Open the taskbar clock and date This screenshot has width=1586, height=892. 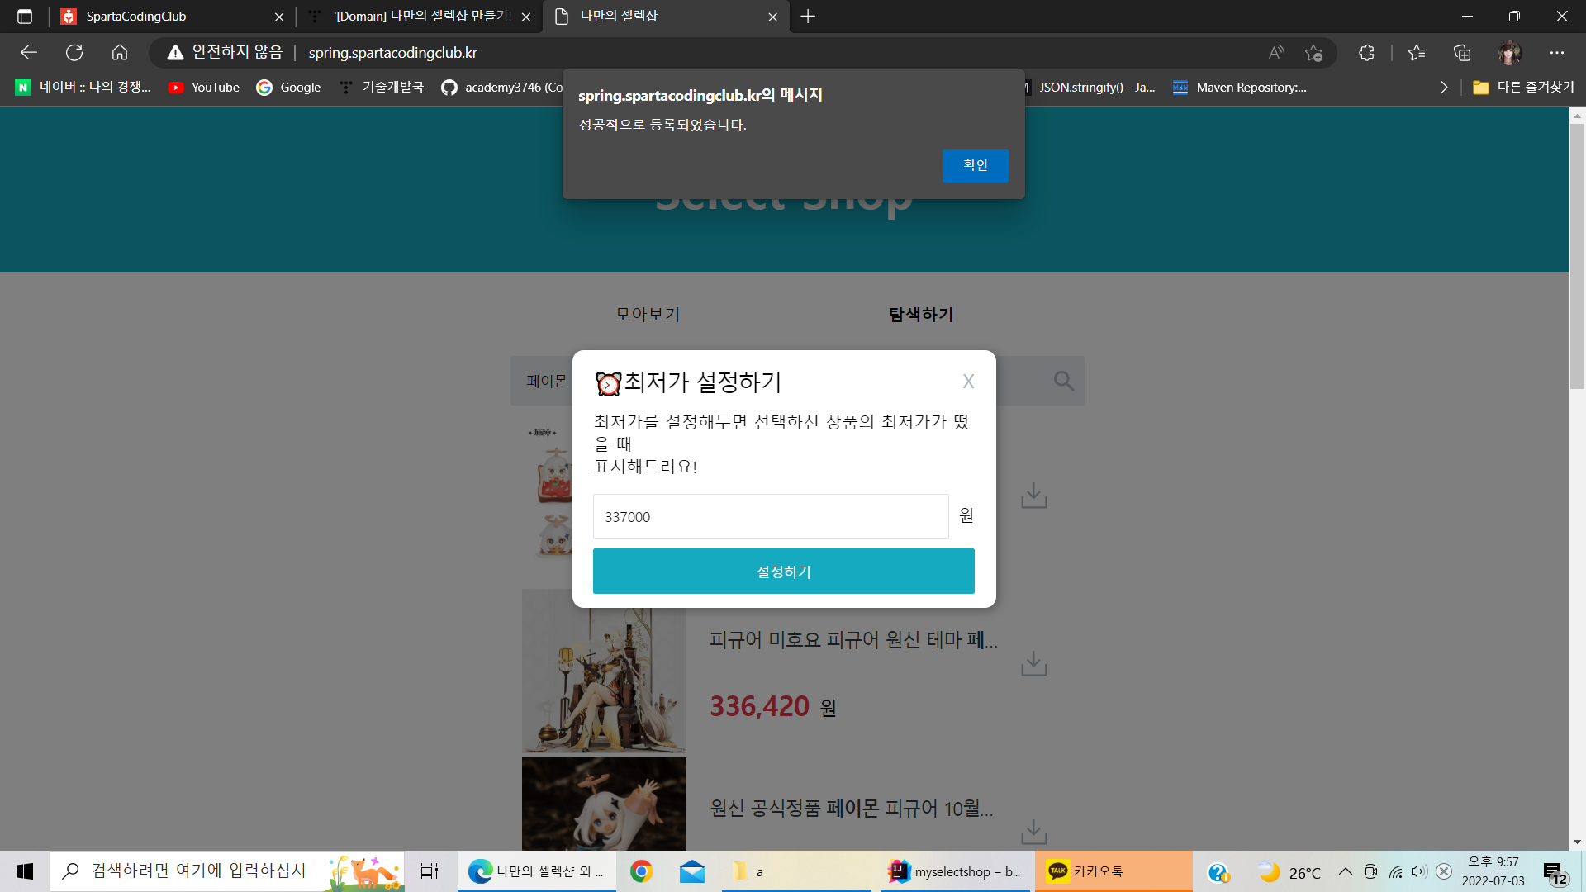(1493, 871)
